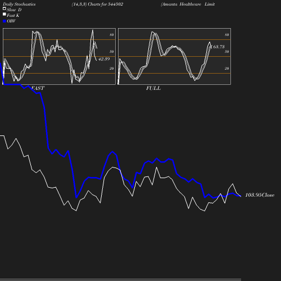Click the '(14,3,3) Charts for 544502' text

pos(97,4)
